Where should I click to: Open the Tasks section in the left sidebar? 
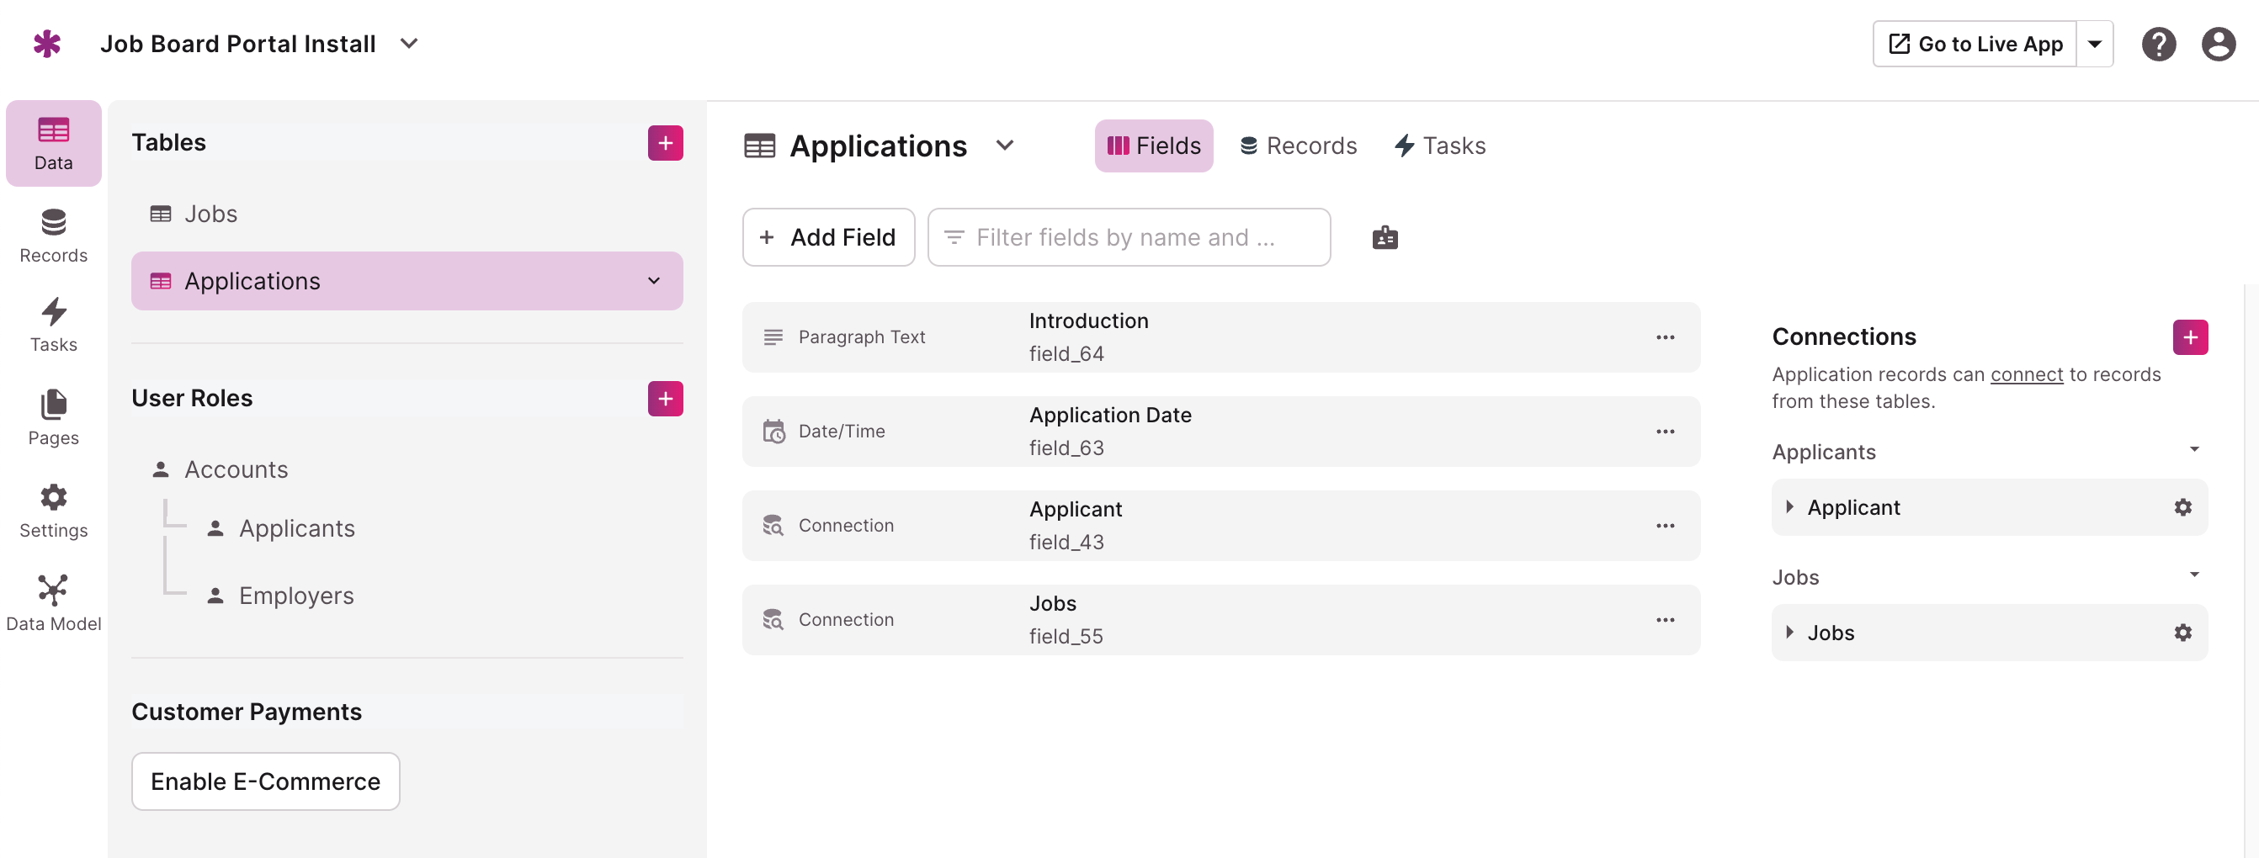pos(54,324)
